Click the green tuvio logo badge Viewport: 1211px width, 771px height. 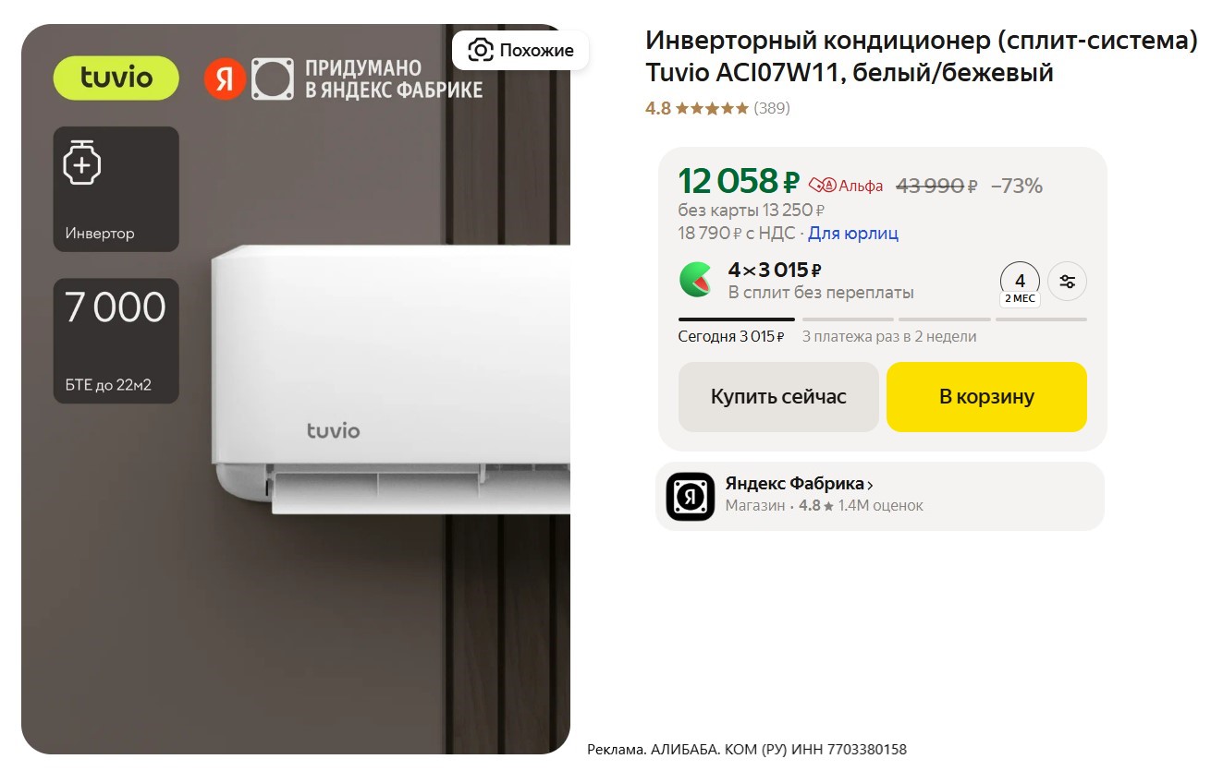[x=116, y=78]
